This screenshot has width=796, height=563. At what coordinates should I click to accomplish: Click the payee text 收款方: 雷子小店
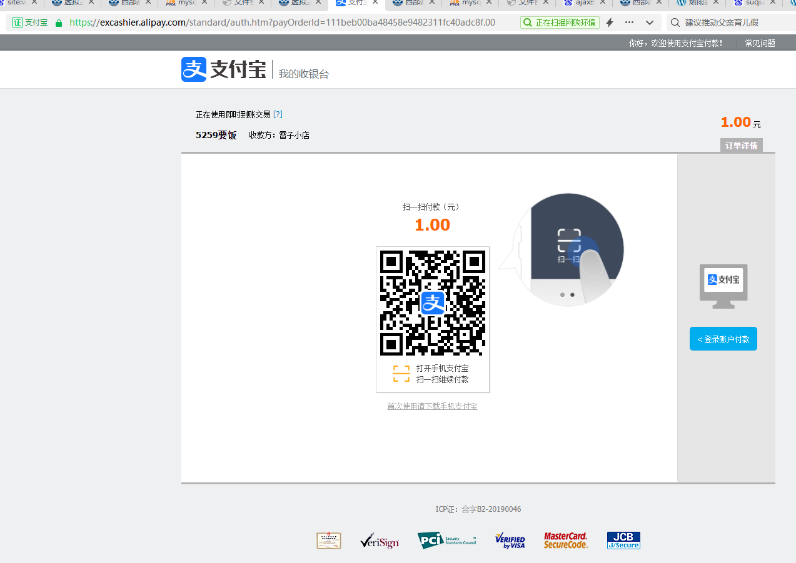click(x=279, y=135)
